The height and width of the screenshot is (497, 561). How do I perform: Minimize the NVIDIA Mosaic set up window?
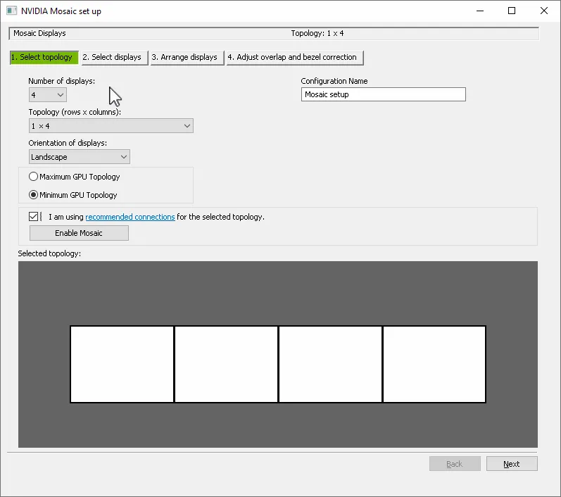click(480, 11)
